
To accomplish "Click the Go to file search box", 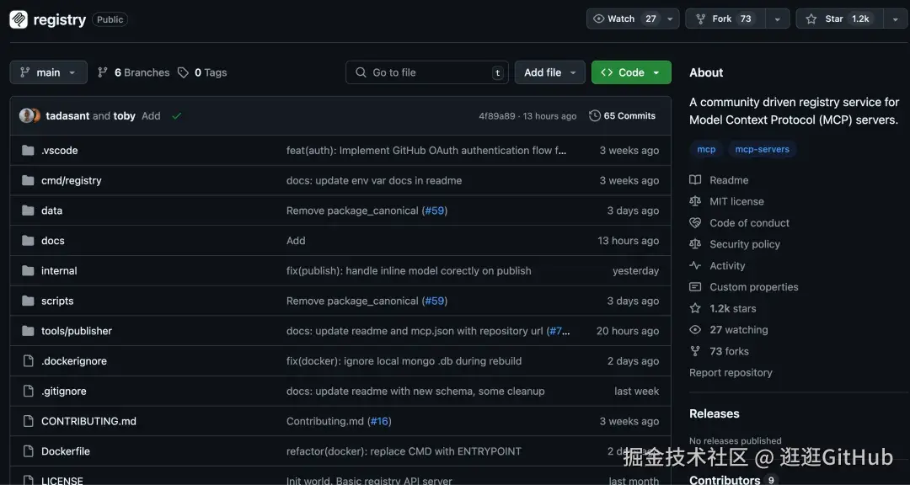I will point(426,72).
